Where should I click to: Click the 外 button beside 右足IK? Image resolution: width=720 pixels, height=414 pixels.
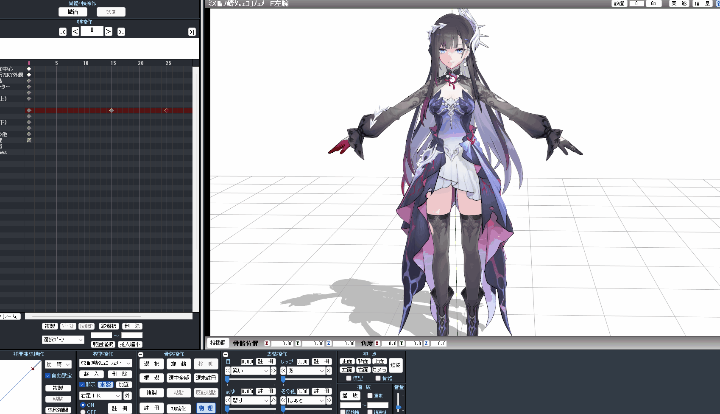click(127, 396)
